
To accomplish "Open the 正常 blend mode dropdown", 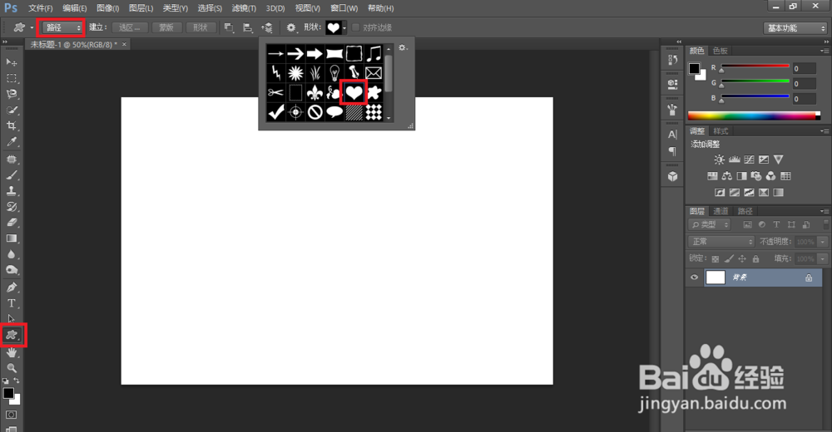I will pos(721,242).
